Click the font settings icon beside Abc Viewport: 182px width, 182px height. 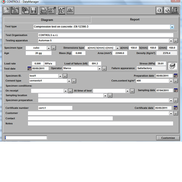62,10
